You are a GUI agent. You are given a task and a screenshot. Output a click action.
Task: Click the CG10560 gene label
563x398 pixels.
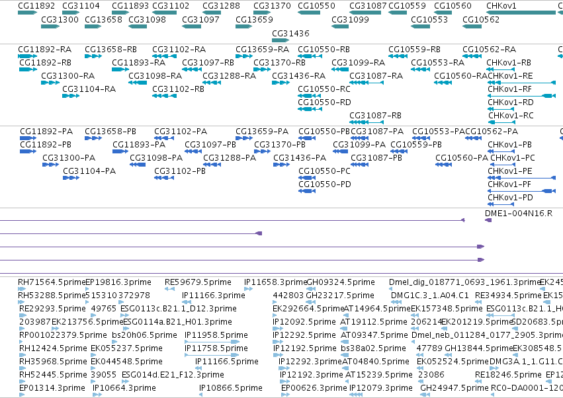(453, 6)
